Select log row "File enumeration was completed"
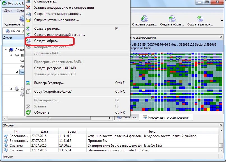 point(110,150)
